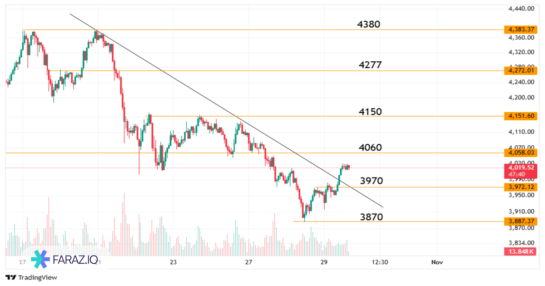Select the orange 3,972.12 price label
The width and height of the screenshot is (545, 286).
click(x=521, y=187)
